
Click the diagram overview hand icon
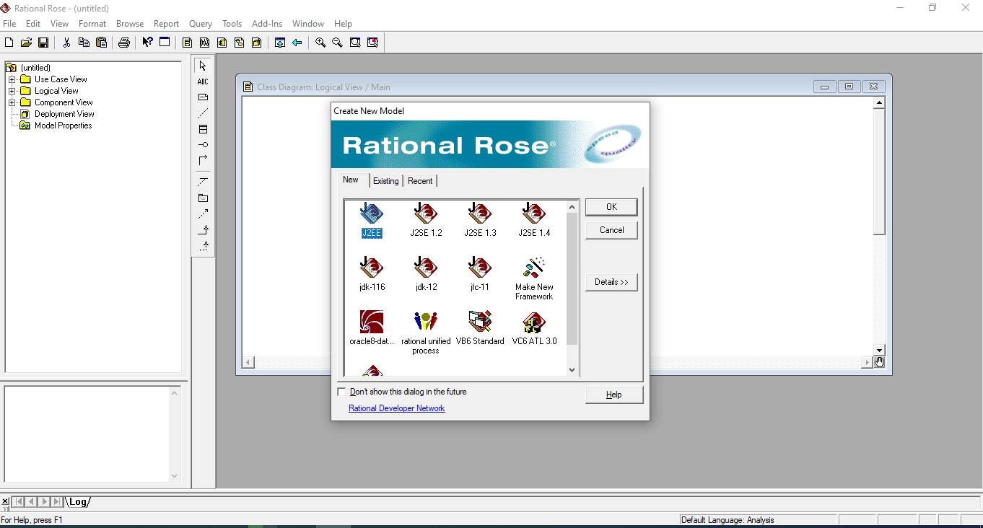879,362
